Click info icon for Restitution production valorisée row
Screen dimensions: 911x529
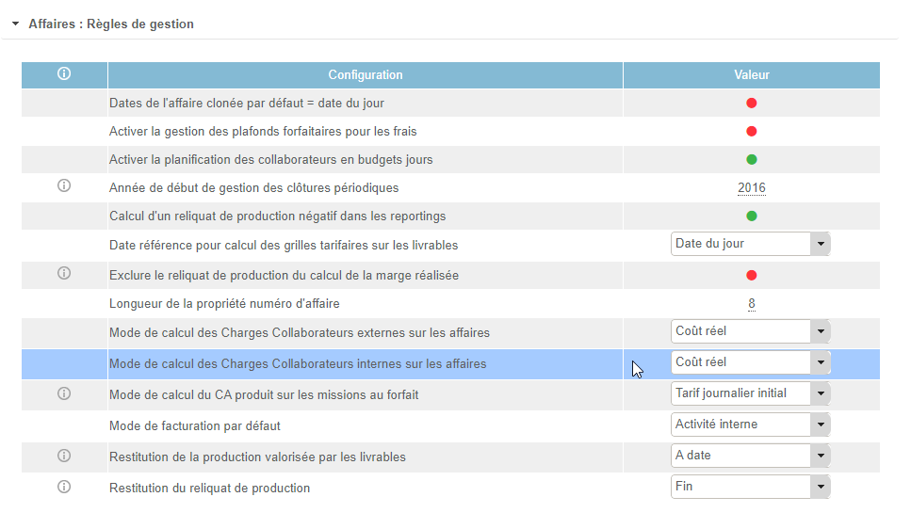point(64,456)
